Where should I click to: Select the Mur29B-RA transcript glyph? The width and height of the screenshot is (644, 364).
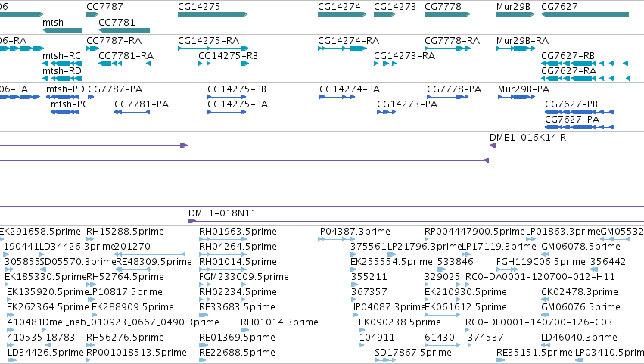pos(516,48)
